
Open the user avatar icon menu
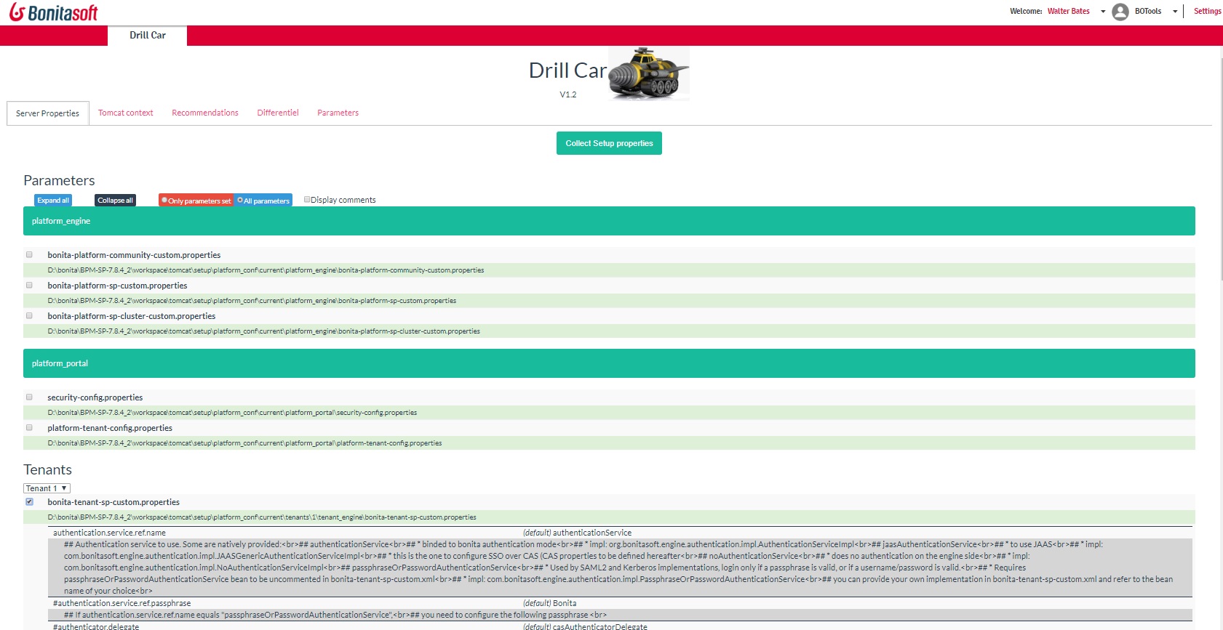(x=1120, y=12)
